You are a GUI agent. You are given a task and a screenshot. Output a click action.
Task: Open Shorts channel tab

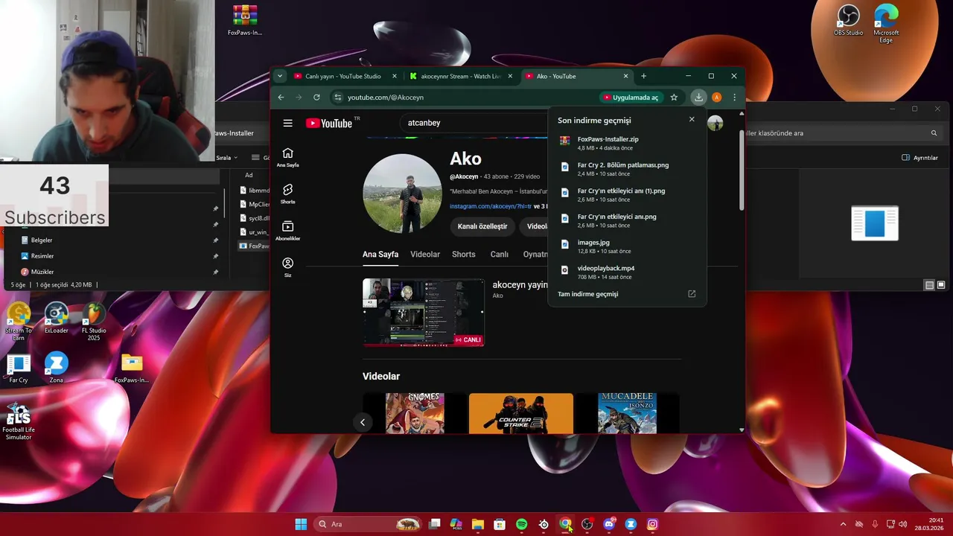[463, 255]
